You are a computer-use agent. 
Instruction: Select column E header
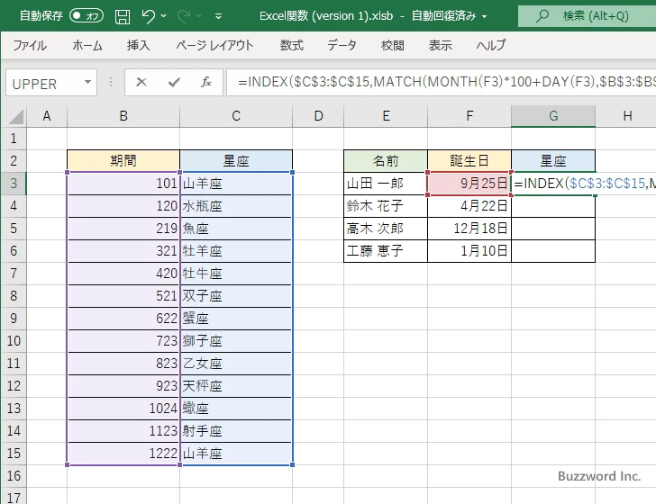click(x=386, y=116)
